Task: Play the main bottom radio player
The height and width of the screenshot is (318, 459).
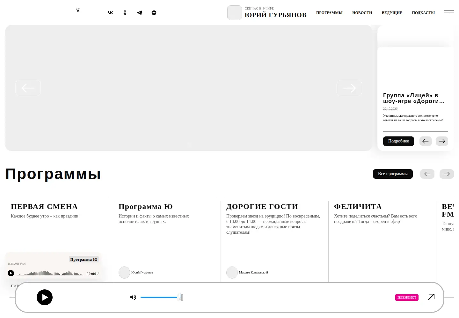Action: (45, 297)
